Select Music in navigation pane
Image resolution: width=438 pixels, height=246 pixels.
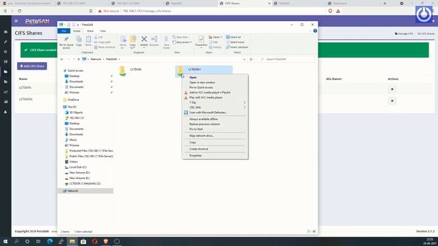73,139
